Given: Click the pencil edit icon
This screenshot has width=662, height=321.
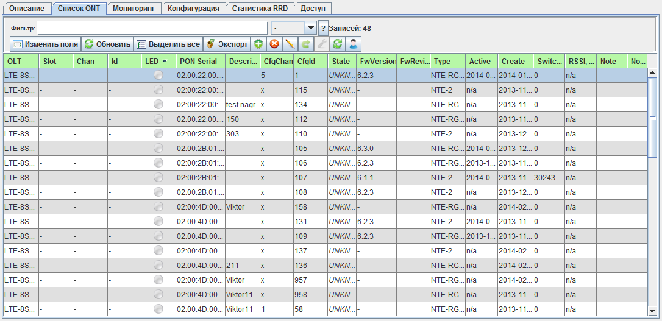Looking at the screenshot, I should click(x=290, y=44).
